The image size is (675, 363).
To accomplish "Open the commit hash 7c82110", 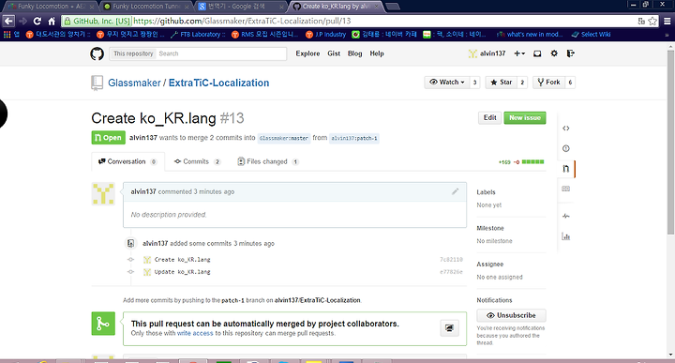I will coord(451,260).
